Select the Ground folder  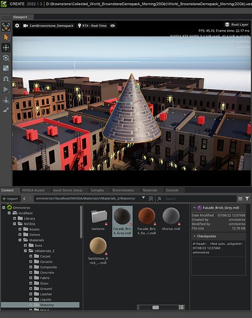pos(46,289)
